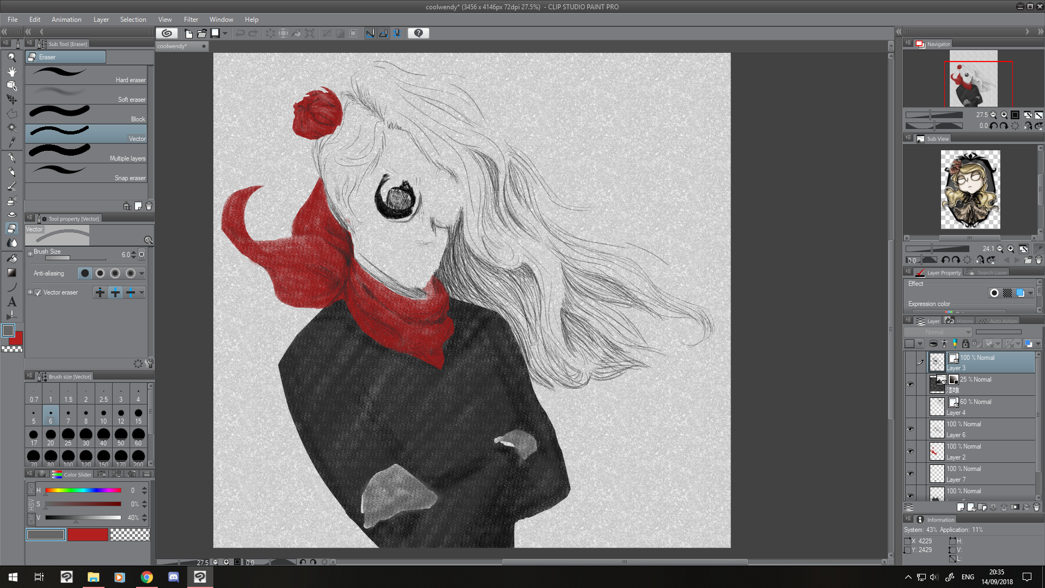The height and width of the screenshot is (588, 1045).
Task: Select brush size 10 preset
Action: pyautogui.click(x=103, y=416)
